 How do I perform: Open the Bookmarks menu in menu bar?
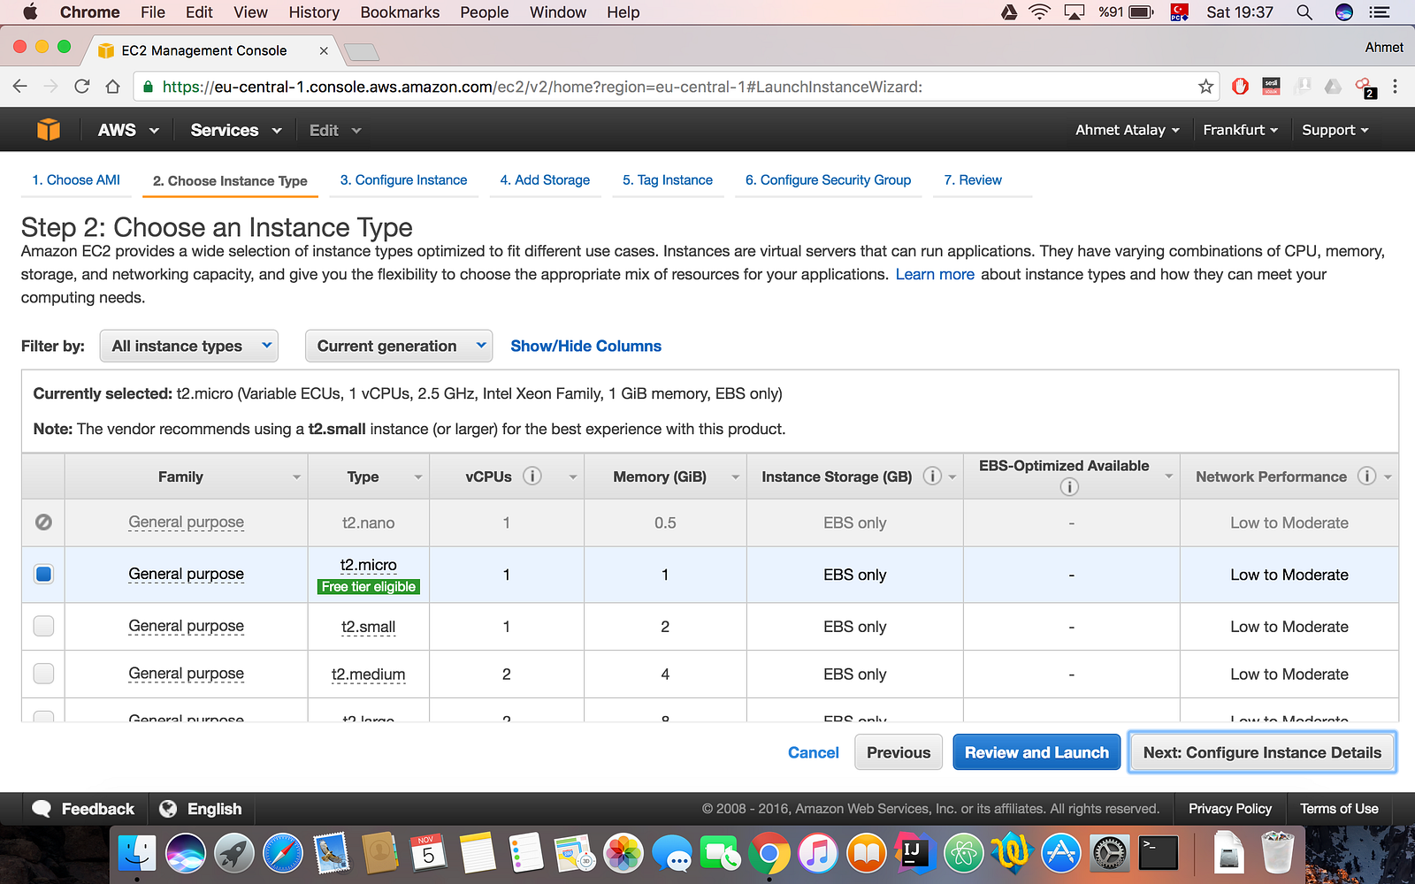pyautogui.click(x=400, y=12)
